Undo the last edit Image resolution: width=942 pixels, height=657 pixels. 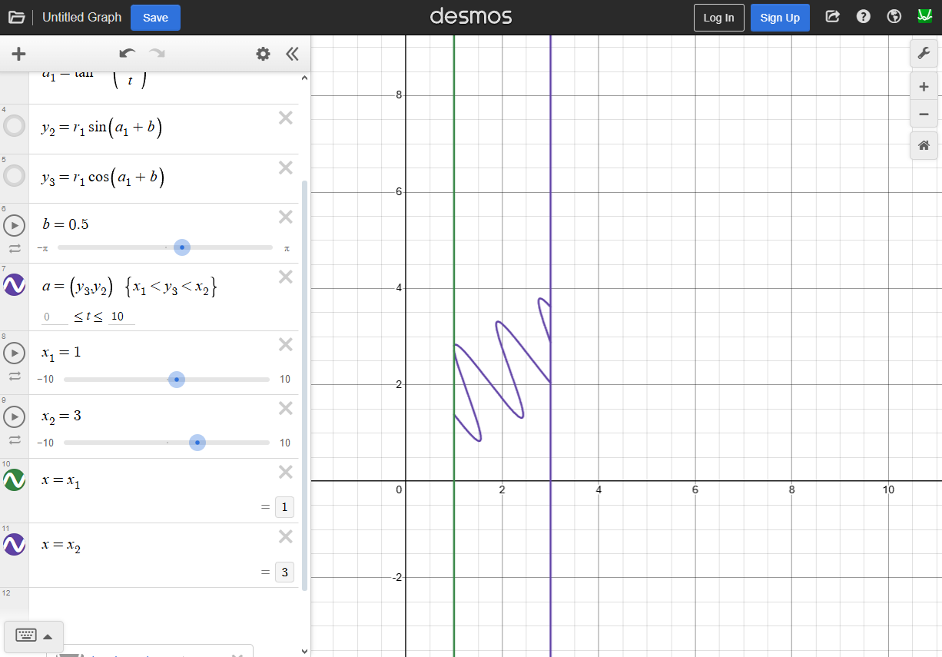[127, 54]
